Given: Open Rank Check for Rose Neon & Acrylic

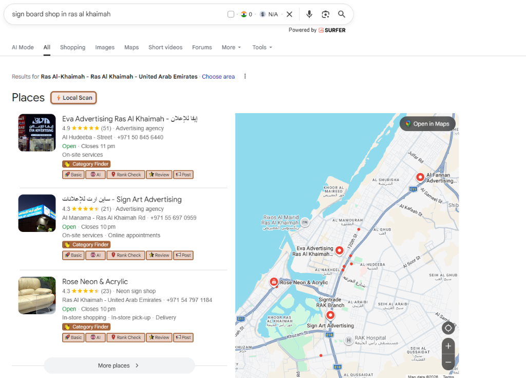Looking at the screenshot, I should 126,337.
